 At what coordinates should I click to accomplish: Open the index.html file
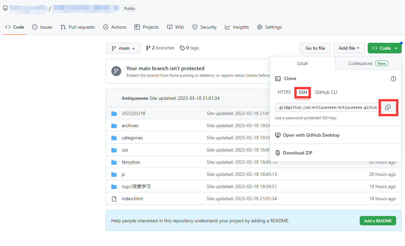coord(132,199)
